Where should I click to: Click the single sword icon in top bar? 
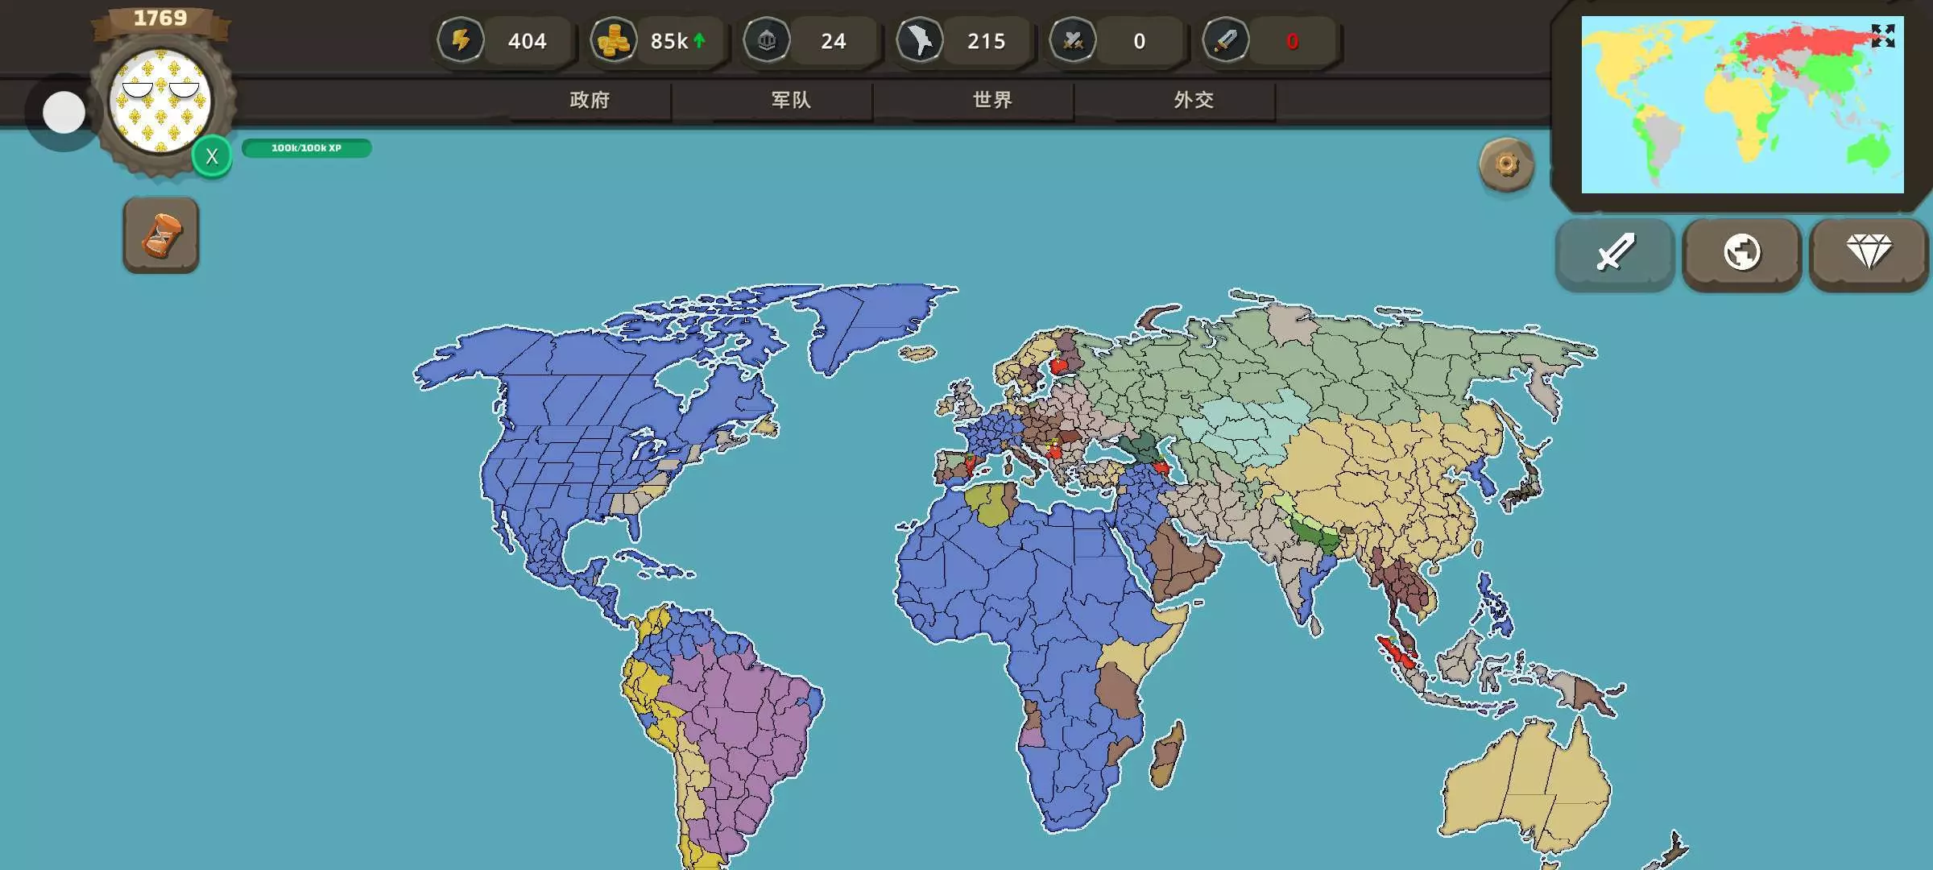(1225, 40)
